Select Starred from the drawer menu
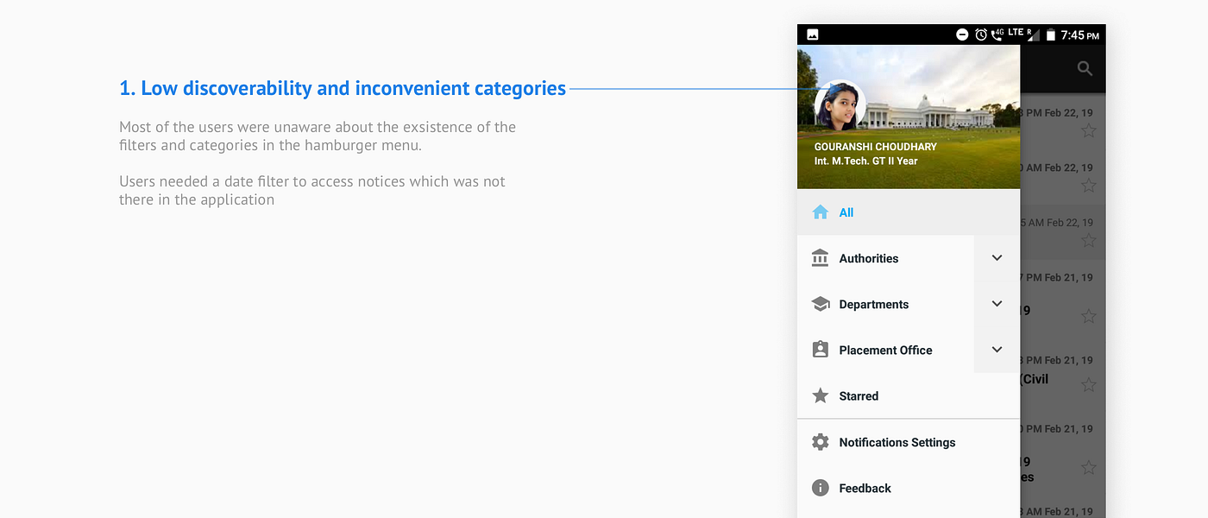Screen dimensions: 1208x518 (859, 395)
